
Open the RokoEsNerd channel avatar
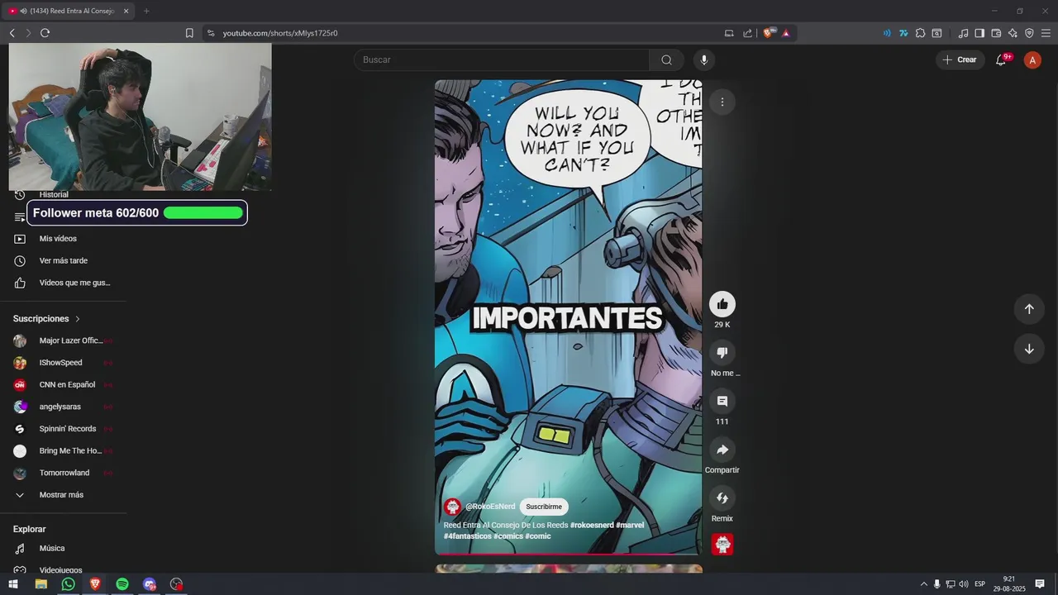click(452, 507)
